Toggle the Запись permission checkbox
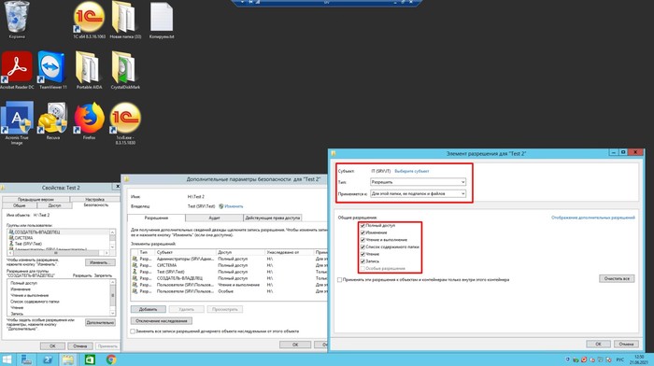This screenshot has width=654, height=366. click(x=363, y=260)
